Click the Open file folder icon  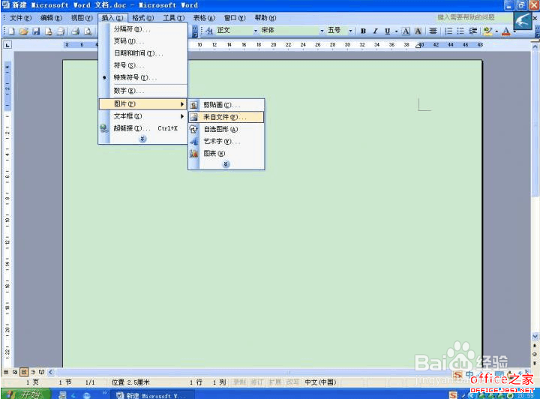point(23,31)
